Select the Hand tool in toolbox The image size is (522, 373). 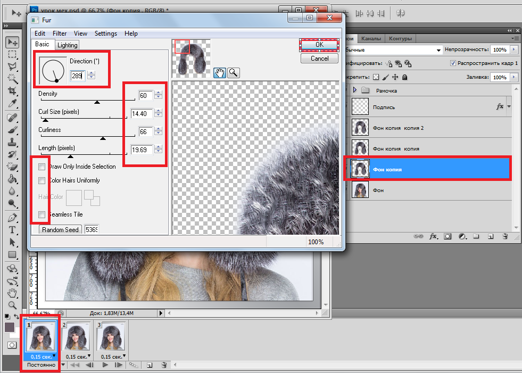[x=12, y=293]
